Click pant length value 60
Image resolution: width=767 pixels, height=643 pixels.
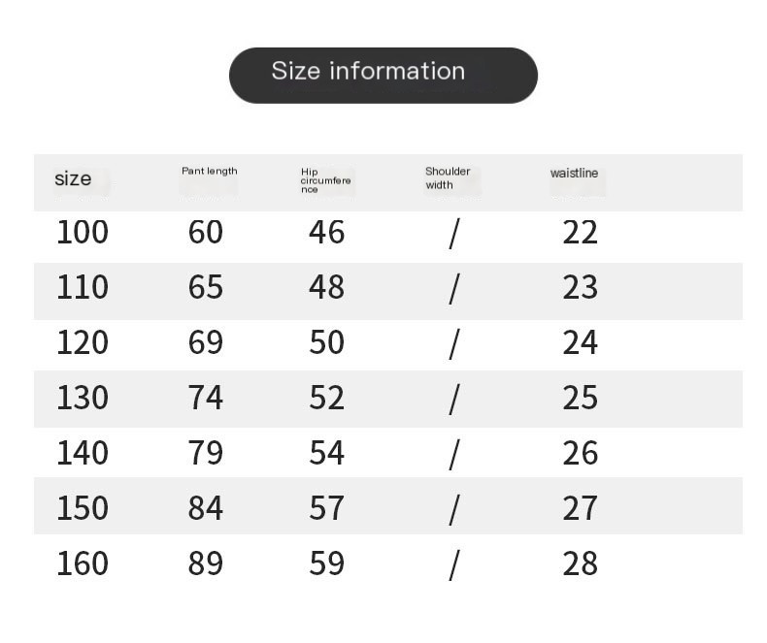206,232
